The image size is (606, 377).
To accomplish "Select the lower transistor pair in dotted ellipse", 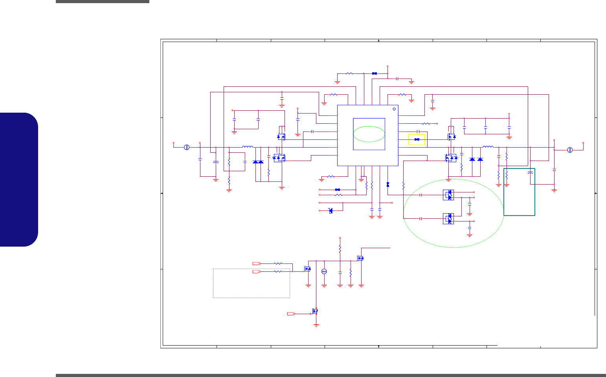I will pyautogui.click(x=448, y=219).
